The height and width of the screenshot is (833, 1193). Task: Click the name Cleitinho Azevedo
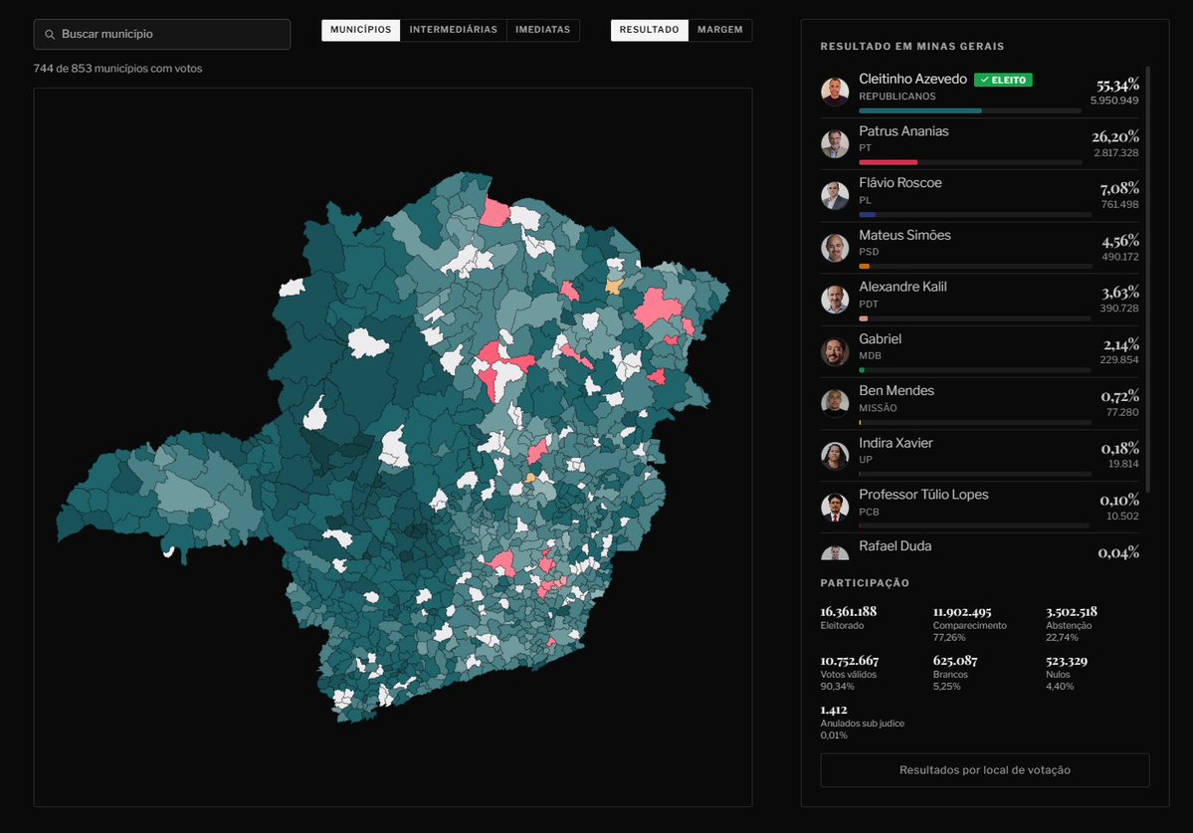tap(913, 79)
